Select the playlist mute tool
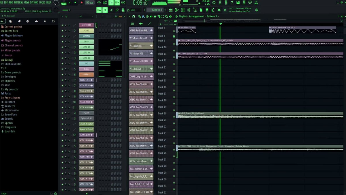Image resolution: width=346 pixels, height=195 pixels. [151, 16]
